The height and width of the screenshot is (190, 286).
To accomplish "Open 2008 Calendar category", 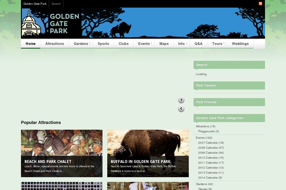I will (211, 148).
